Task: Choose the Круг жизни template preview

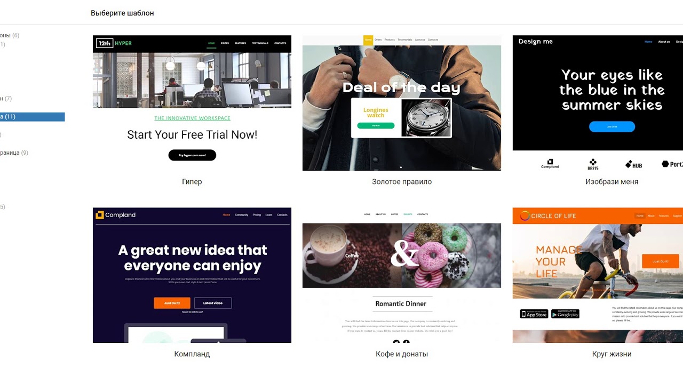Action: click(598, 275)
